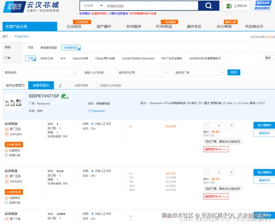Click the favorite star in the stock 9124 listing
The height and width of the screenshot is (224, 275).
pyautogui.click(x=7, y=198)
